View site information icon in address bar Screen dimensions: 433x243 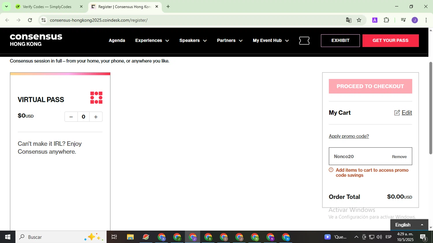click(x=44, y=20)
